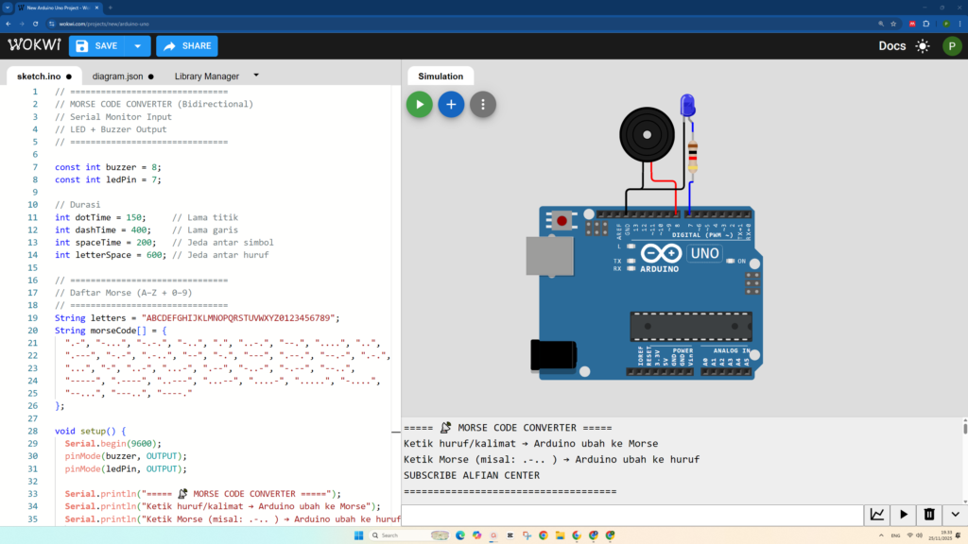The image size is (968, 544).
Task: Click code line 'const int ledPin = 7;'
Action: coord(108,179)
